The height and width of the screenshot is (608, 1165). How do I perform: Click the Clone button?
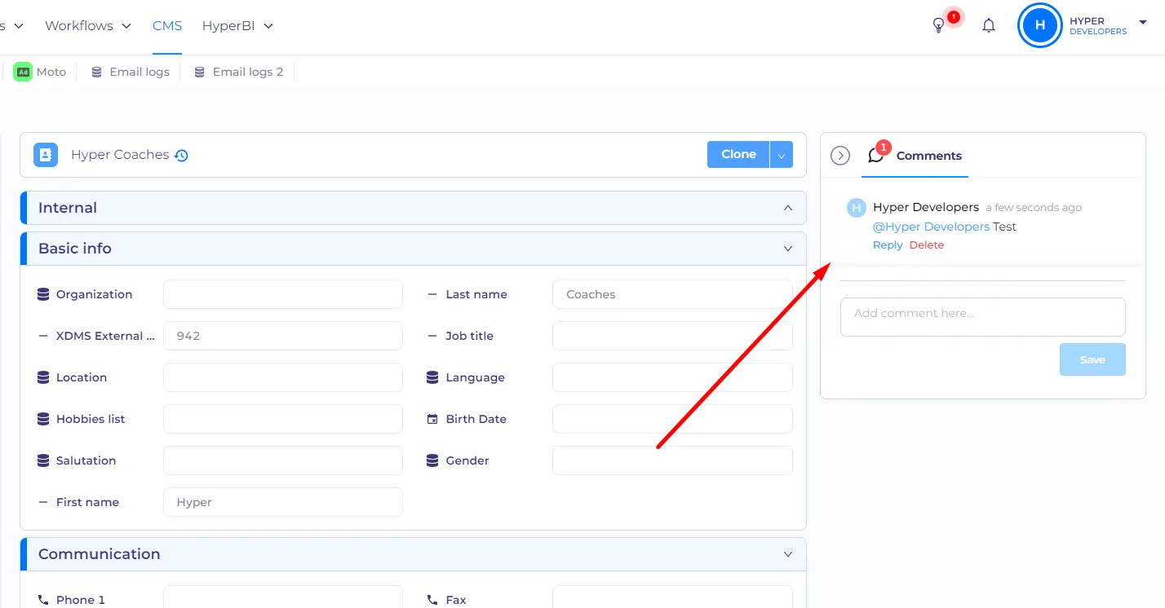[x=738, y=155]
